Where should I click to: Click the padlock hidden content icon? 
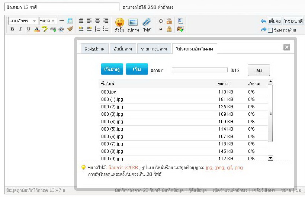[169, 29]
